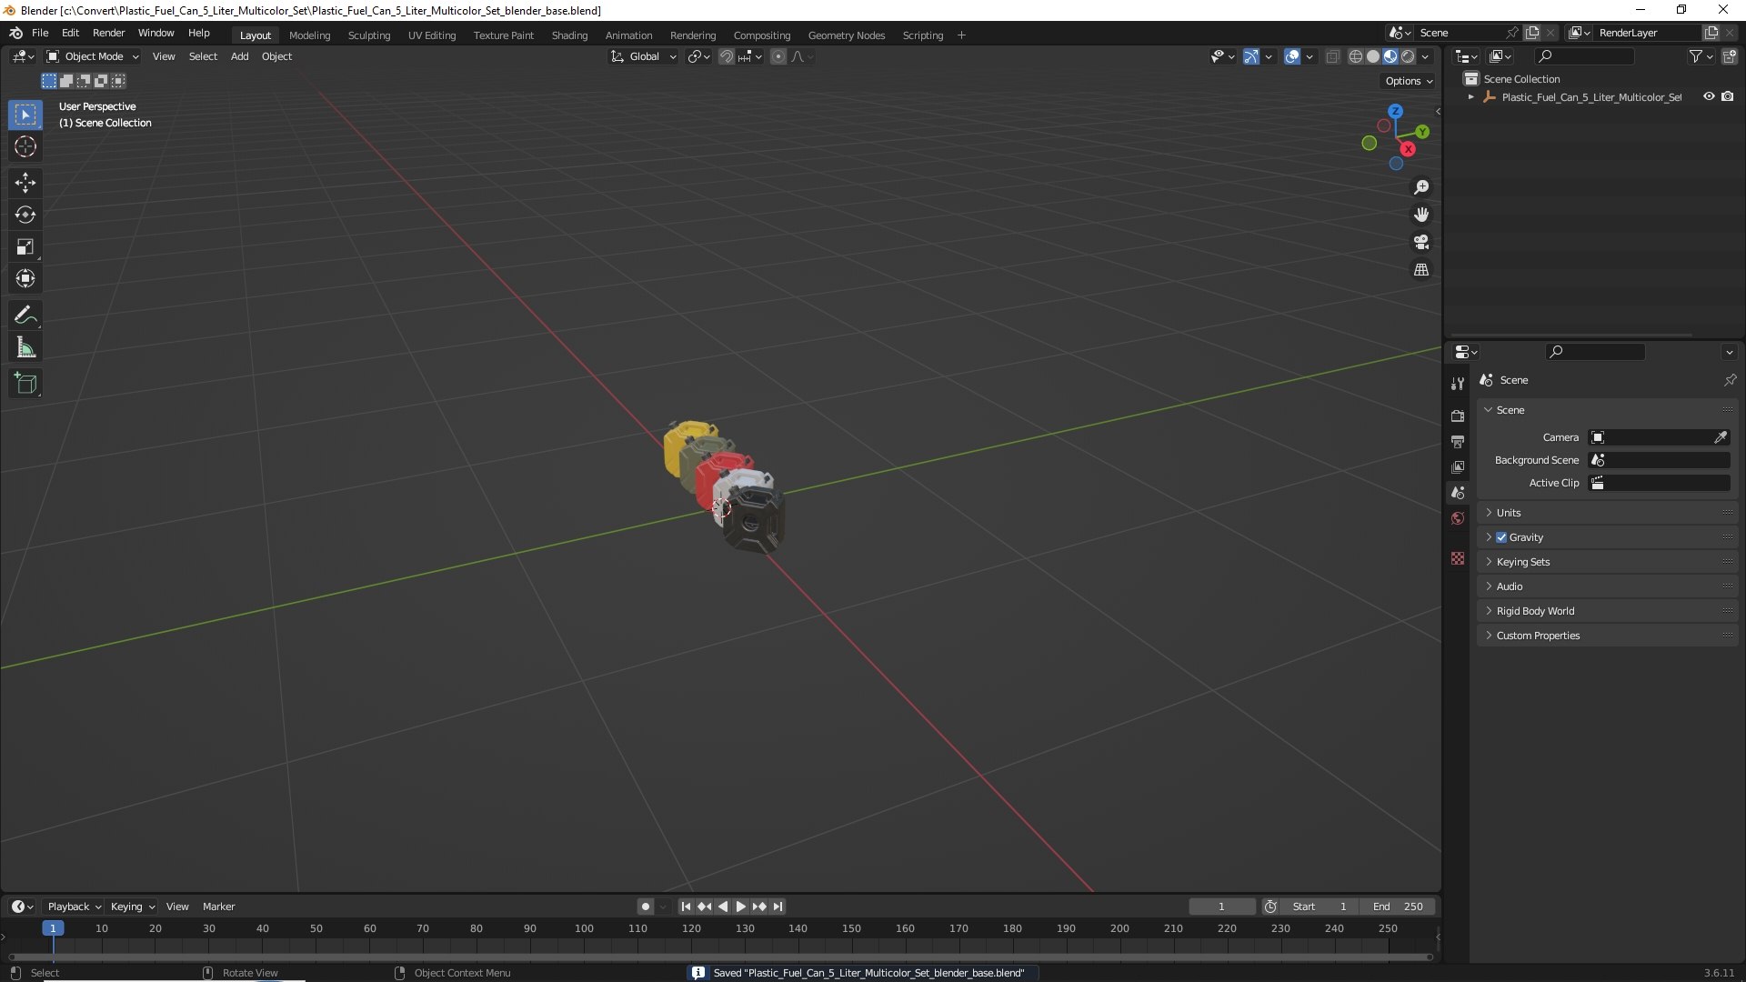
Task: Open the World properties tab icon
Action: point(1458,518)
